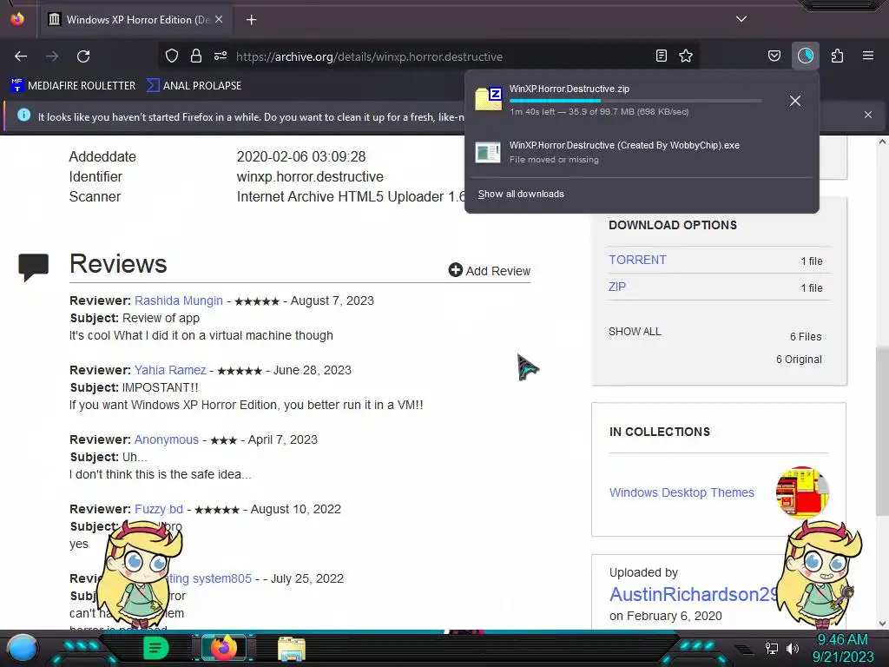889x667 pixels.
Task: Bookmark this page with star icon
Action: [686, 56]
